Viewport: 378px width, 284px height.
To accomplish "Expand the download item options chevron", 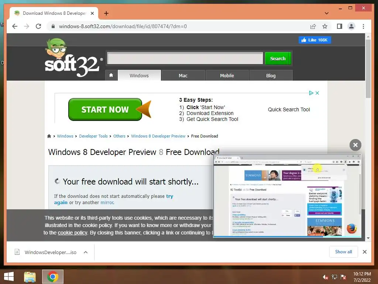I will pyautogui.click(x=86, y=252).
